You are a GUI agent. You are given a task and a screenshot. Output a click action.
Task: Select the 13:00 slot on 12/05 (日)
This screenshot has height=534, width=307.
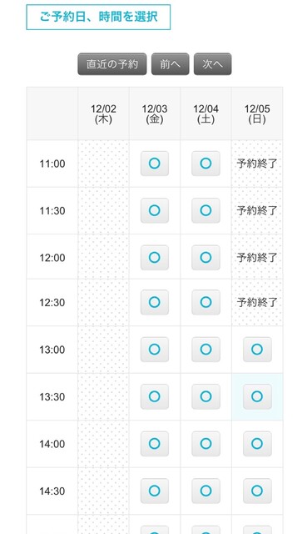pos(257,350)
